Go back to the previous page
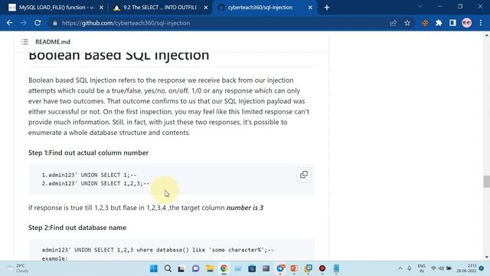The image size is (490, 276). pyautogui.click(x=9, y=23)
